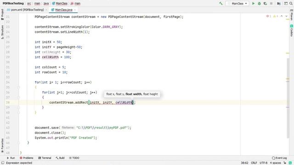Click the parameter info hint popup
294x165 pixels.
pyautogui.click(x=132, y=94)
